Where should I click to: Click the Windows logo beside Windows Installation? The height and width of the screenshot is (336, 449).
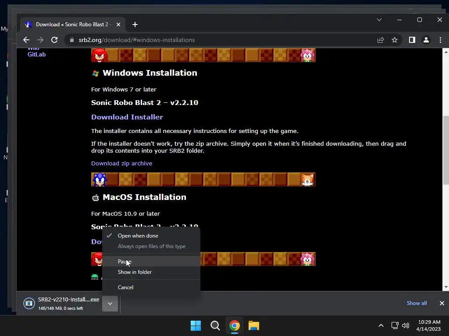coord(96,73)
